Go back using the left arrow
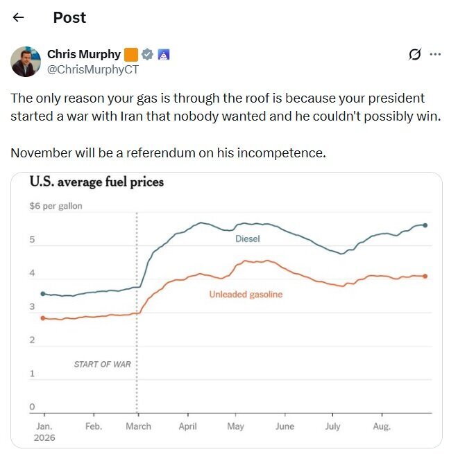Viewport: 449px width, 454px height. (x=18, y=17)
